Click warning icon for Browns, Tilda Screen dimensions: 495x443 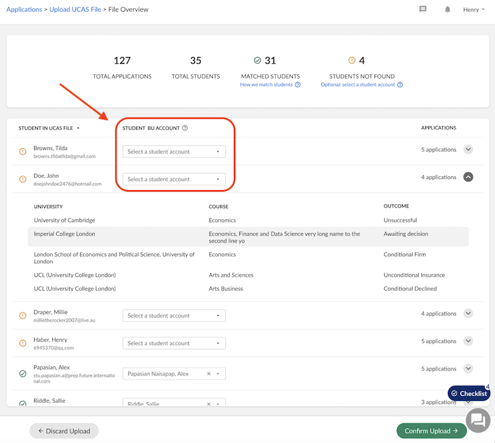point(23,151)
